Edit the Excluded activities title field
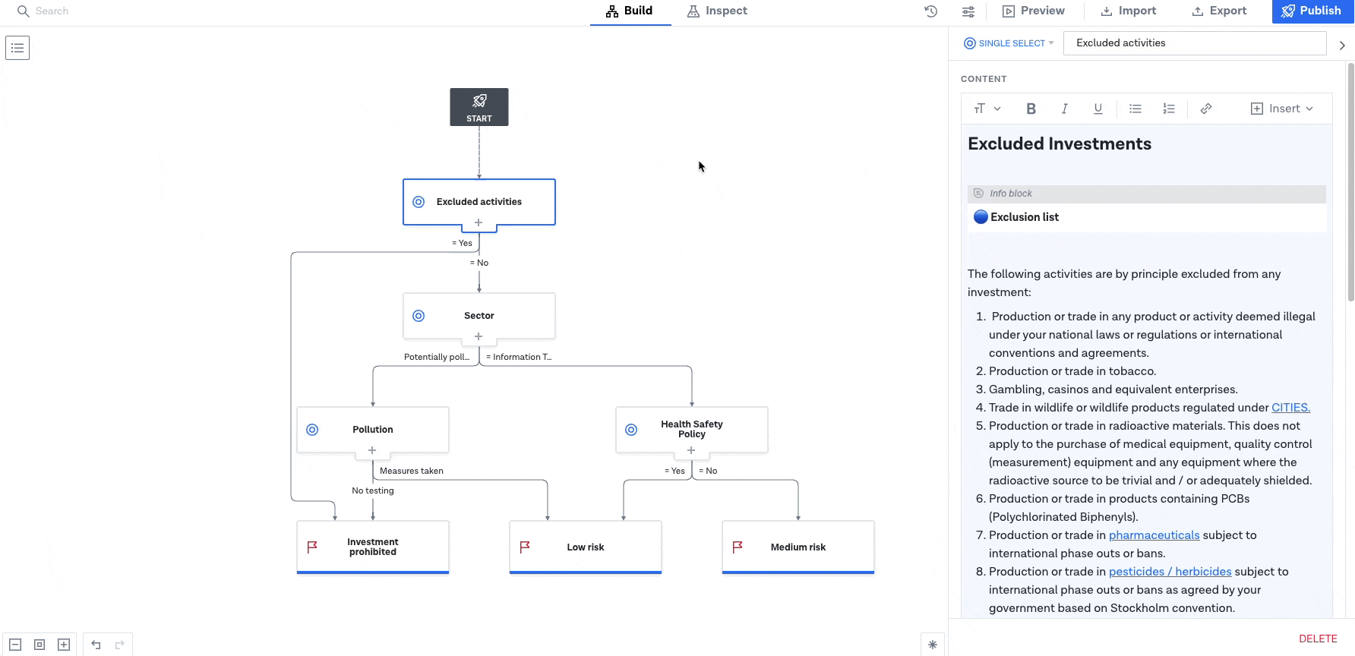This screenshot has width=1355, height=656. point(1195,43)
